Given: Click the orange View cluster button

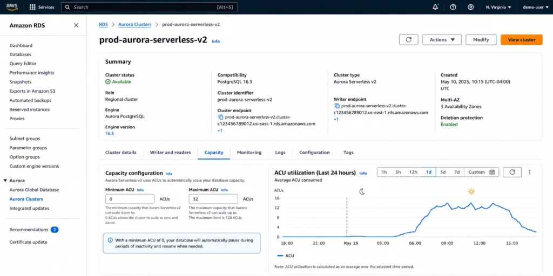Looking at the screenshot, I should pyautogui.click(x=522, y=40).
